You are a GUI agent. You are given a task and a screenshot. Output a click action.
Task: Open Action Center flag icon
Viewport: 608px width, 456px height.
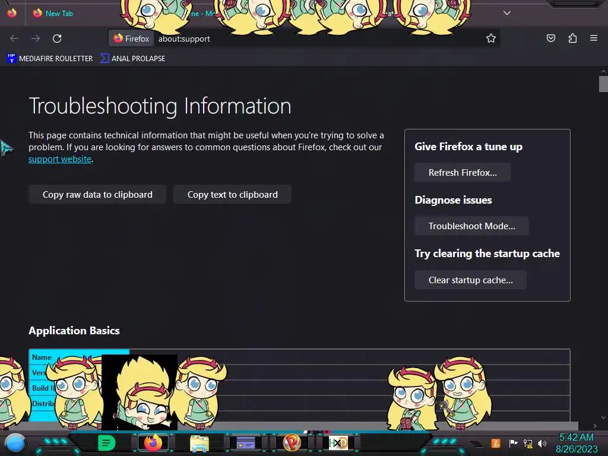[x=513, y=443]
